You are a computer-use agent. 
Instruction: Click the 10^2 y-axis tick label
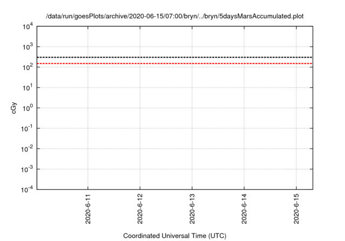[x=27, y=67]
